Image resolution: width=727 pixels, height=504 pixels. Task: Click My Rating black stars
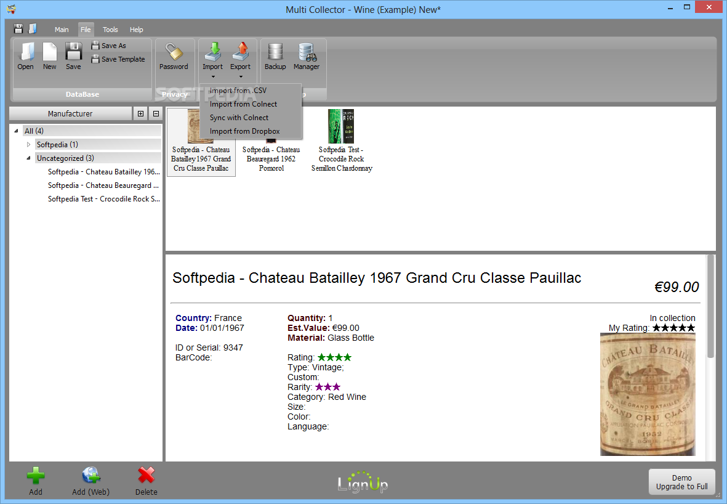[x=673, y=328]
